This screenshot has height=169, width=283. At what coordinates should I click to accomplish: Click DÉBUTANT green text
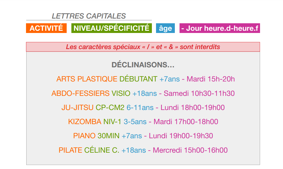(138, 79)
